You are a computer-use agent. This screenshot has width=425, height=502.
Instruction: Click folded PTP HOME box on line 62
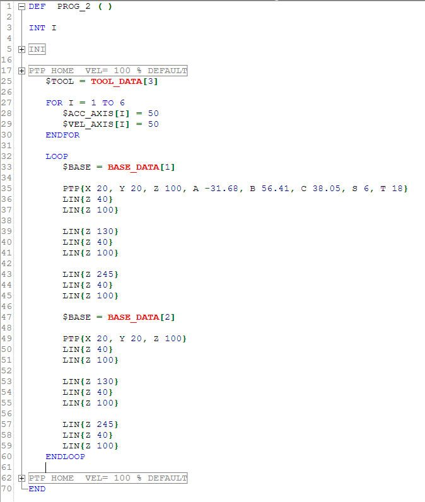pos(108,478)
